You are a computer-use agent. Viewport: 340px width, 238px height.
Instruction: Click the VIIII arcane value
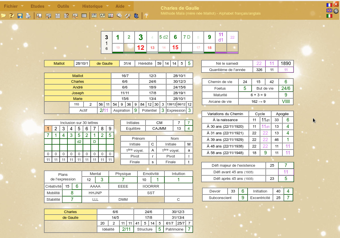point(286,101)
